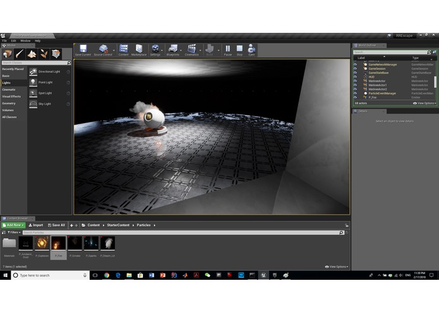Select the Lights category
The width and height of the screenshot is (439, 312).
pyautogui.click(x=14, y=83)
